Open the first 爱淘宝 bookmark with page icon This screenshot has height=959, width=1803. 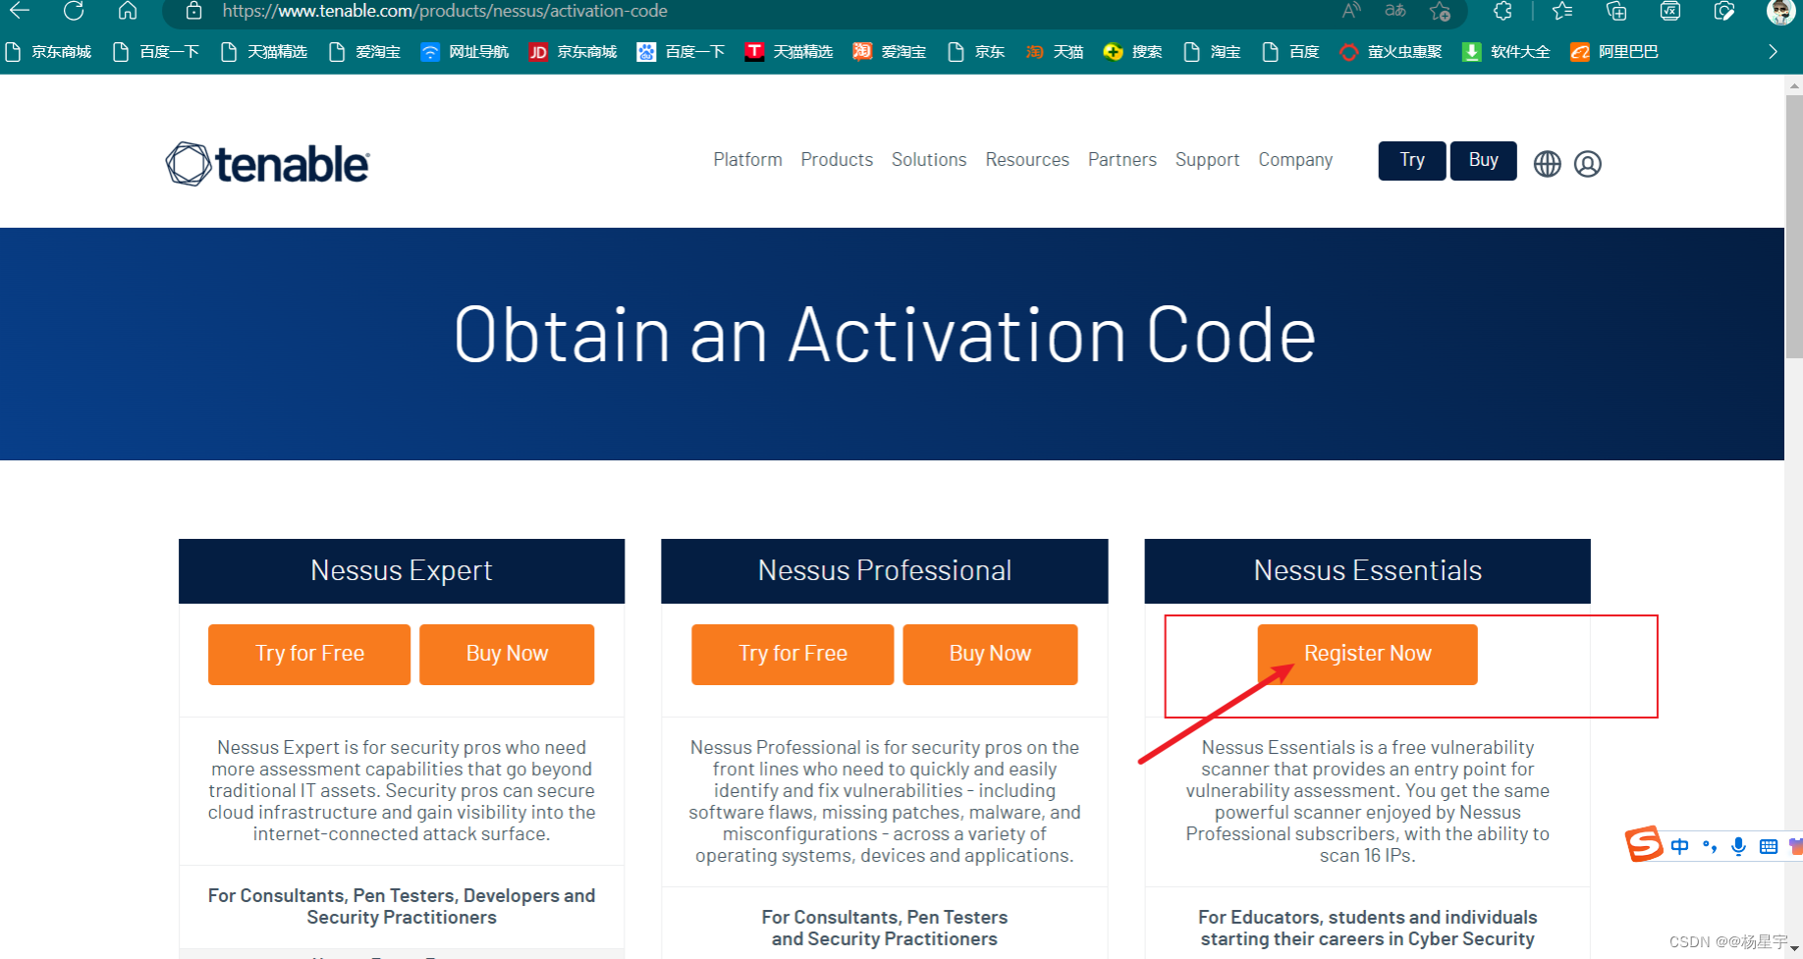[364, 52]
